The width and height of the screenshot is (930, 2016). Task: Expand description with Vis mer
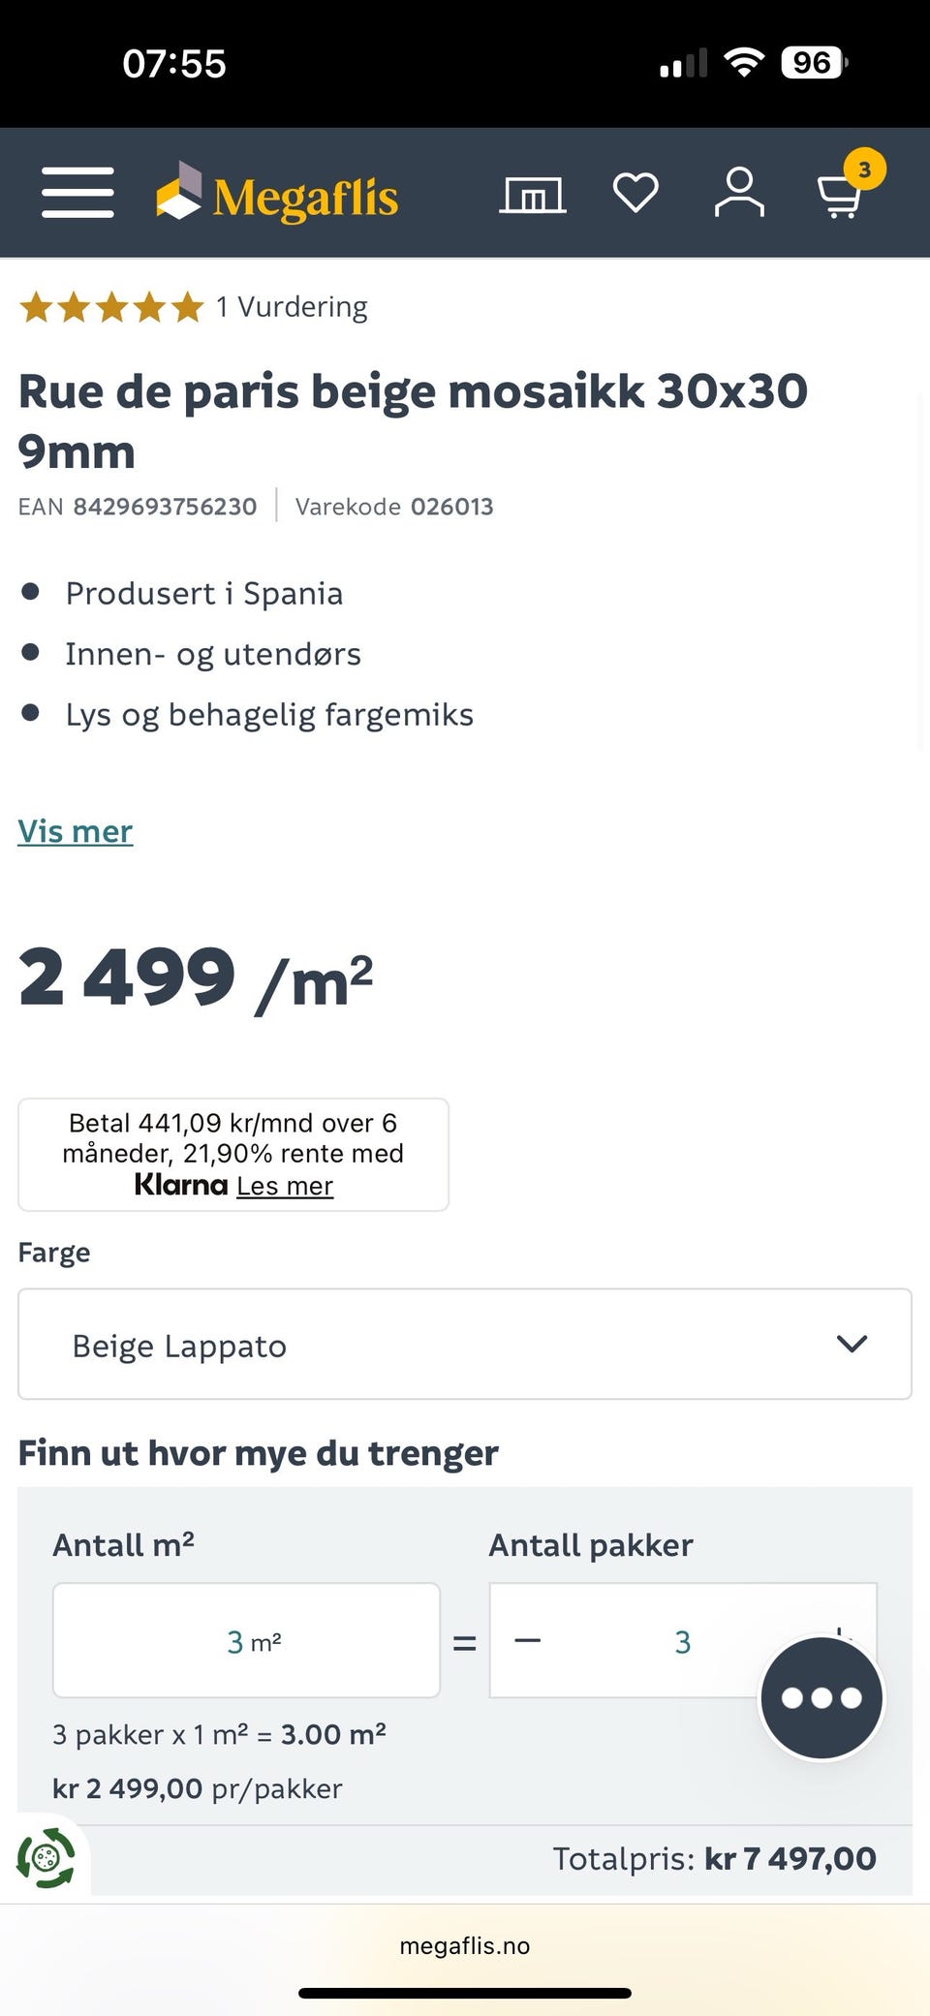tap(76, 831)
